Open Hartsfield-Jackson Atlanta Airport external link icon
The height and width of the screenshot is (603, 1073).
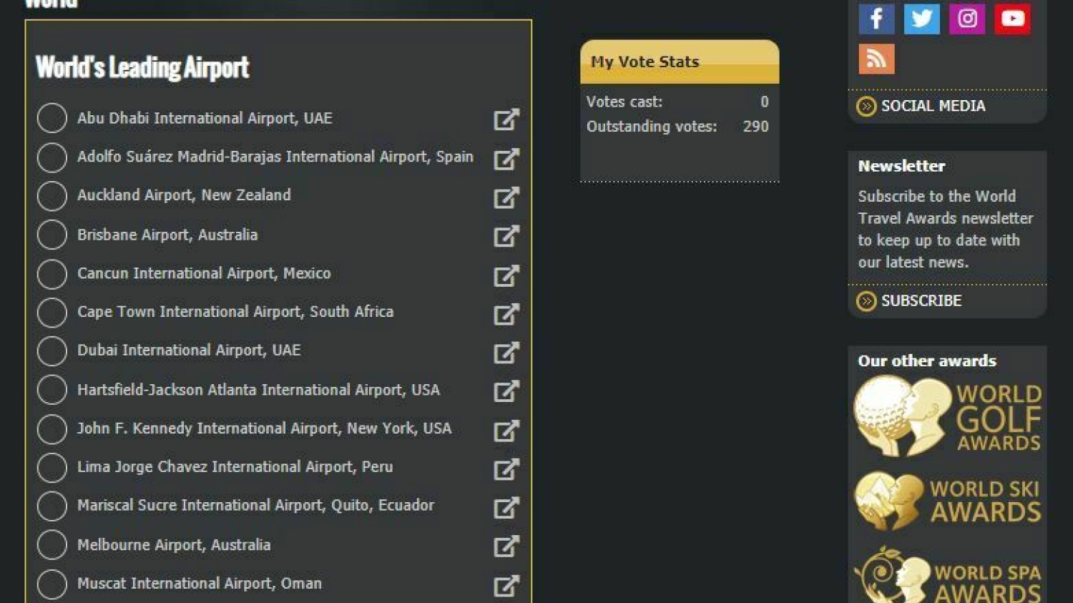click(506, 391)
